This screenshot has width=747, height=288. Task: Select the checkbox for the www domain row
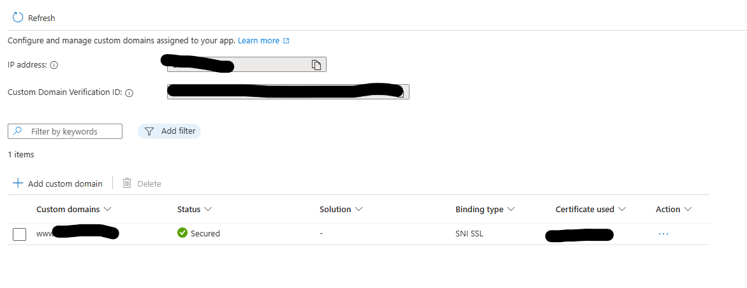(20, 234)
